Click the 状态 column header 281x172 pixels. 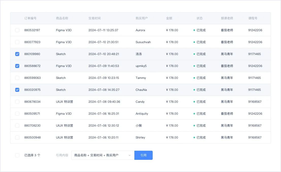coord(200,18)
